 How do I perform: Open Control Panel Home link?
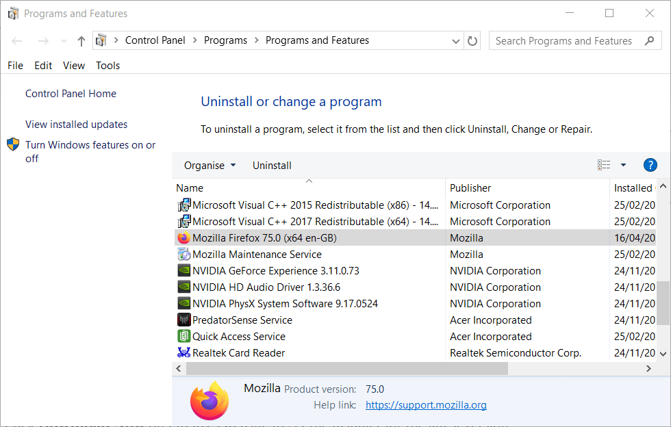pyautogui.click(x=71, y=94)
